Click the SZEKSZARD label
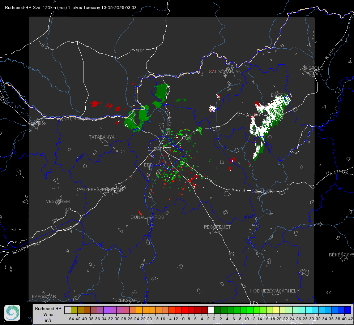Viewport: 354px width, 325px height. (x=128, y=300)
